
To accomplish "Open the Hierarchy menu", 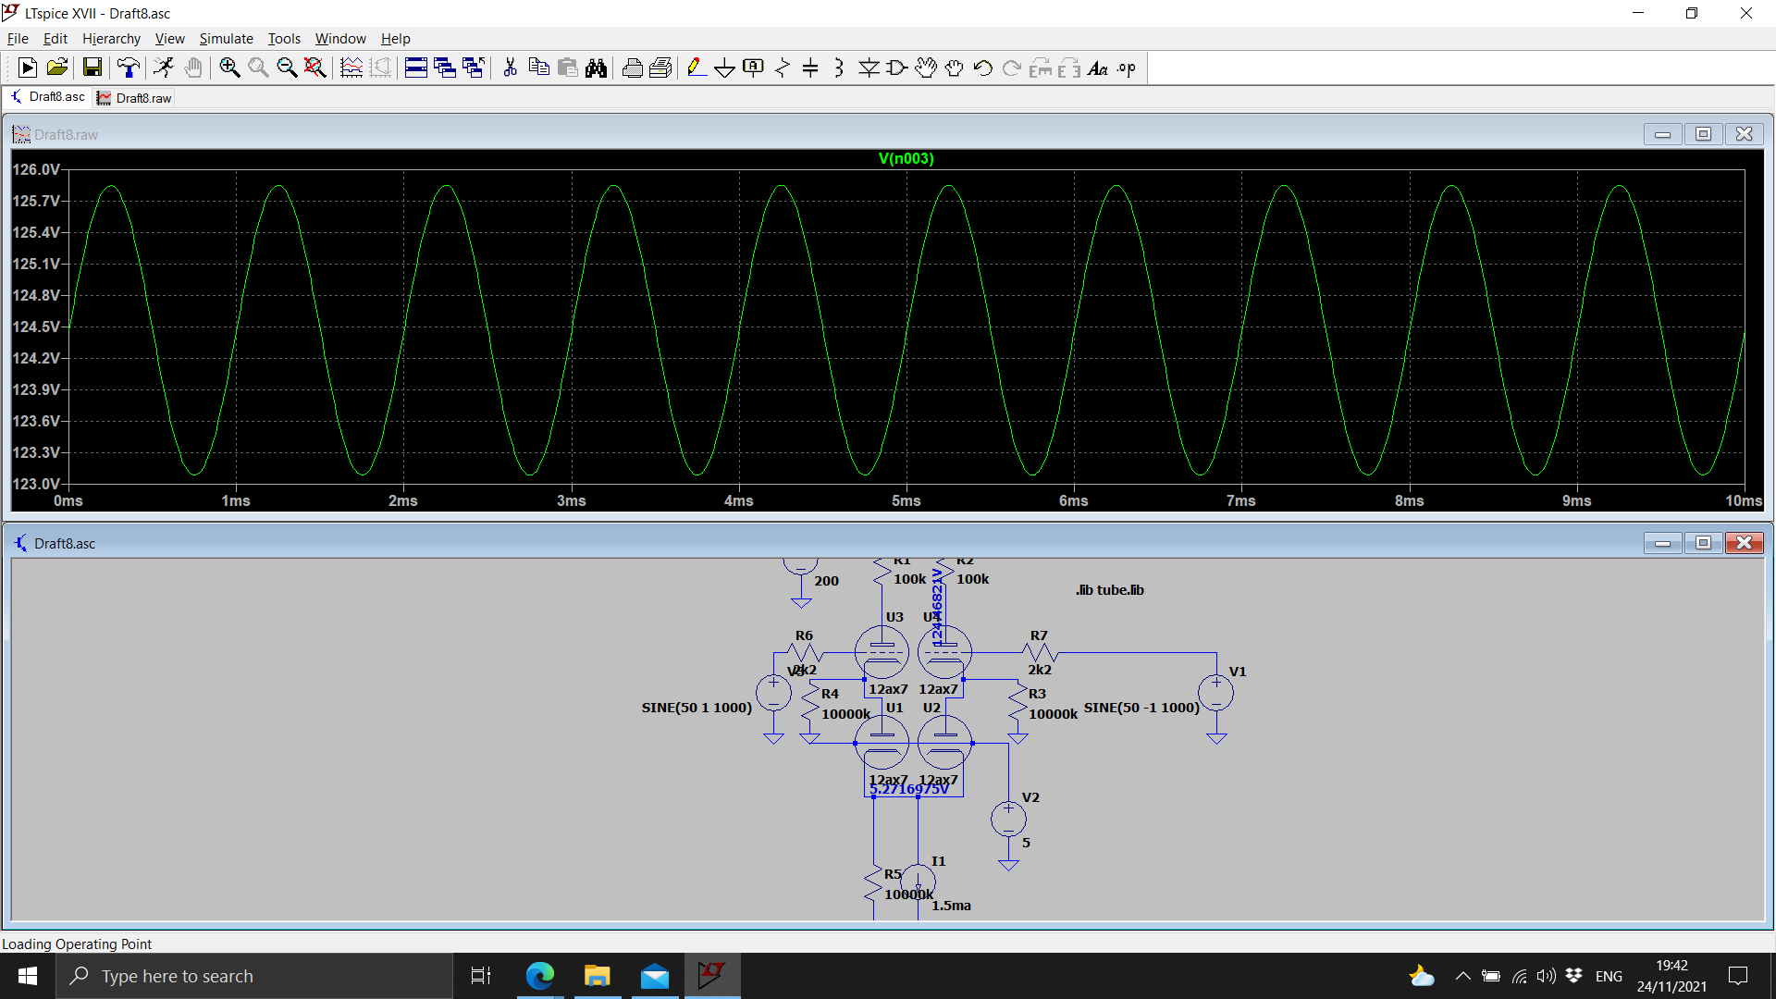I will (111, 38).
